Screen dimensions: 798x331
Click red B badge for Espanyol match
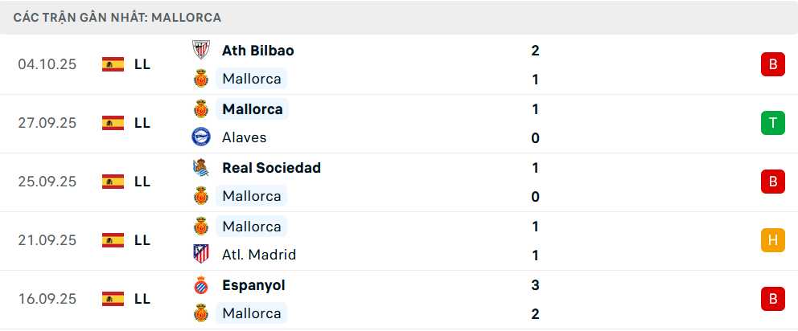[x=772, y=299]
